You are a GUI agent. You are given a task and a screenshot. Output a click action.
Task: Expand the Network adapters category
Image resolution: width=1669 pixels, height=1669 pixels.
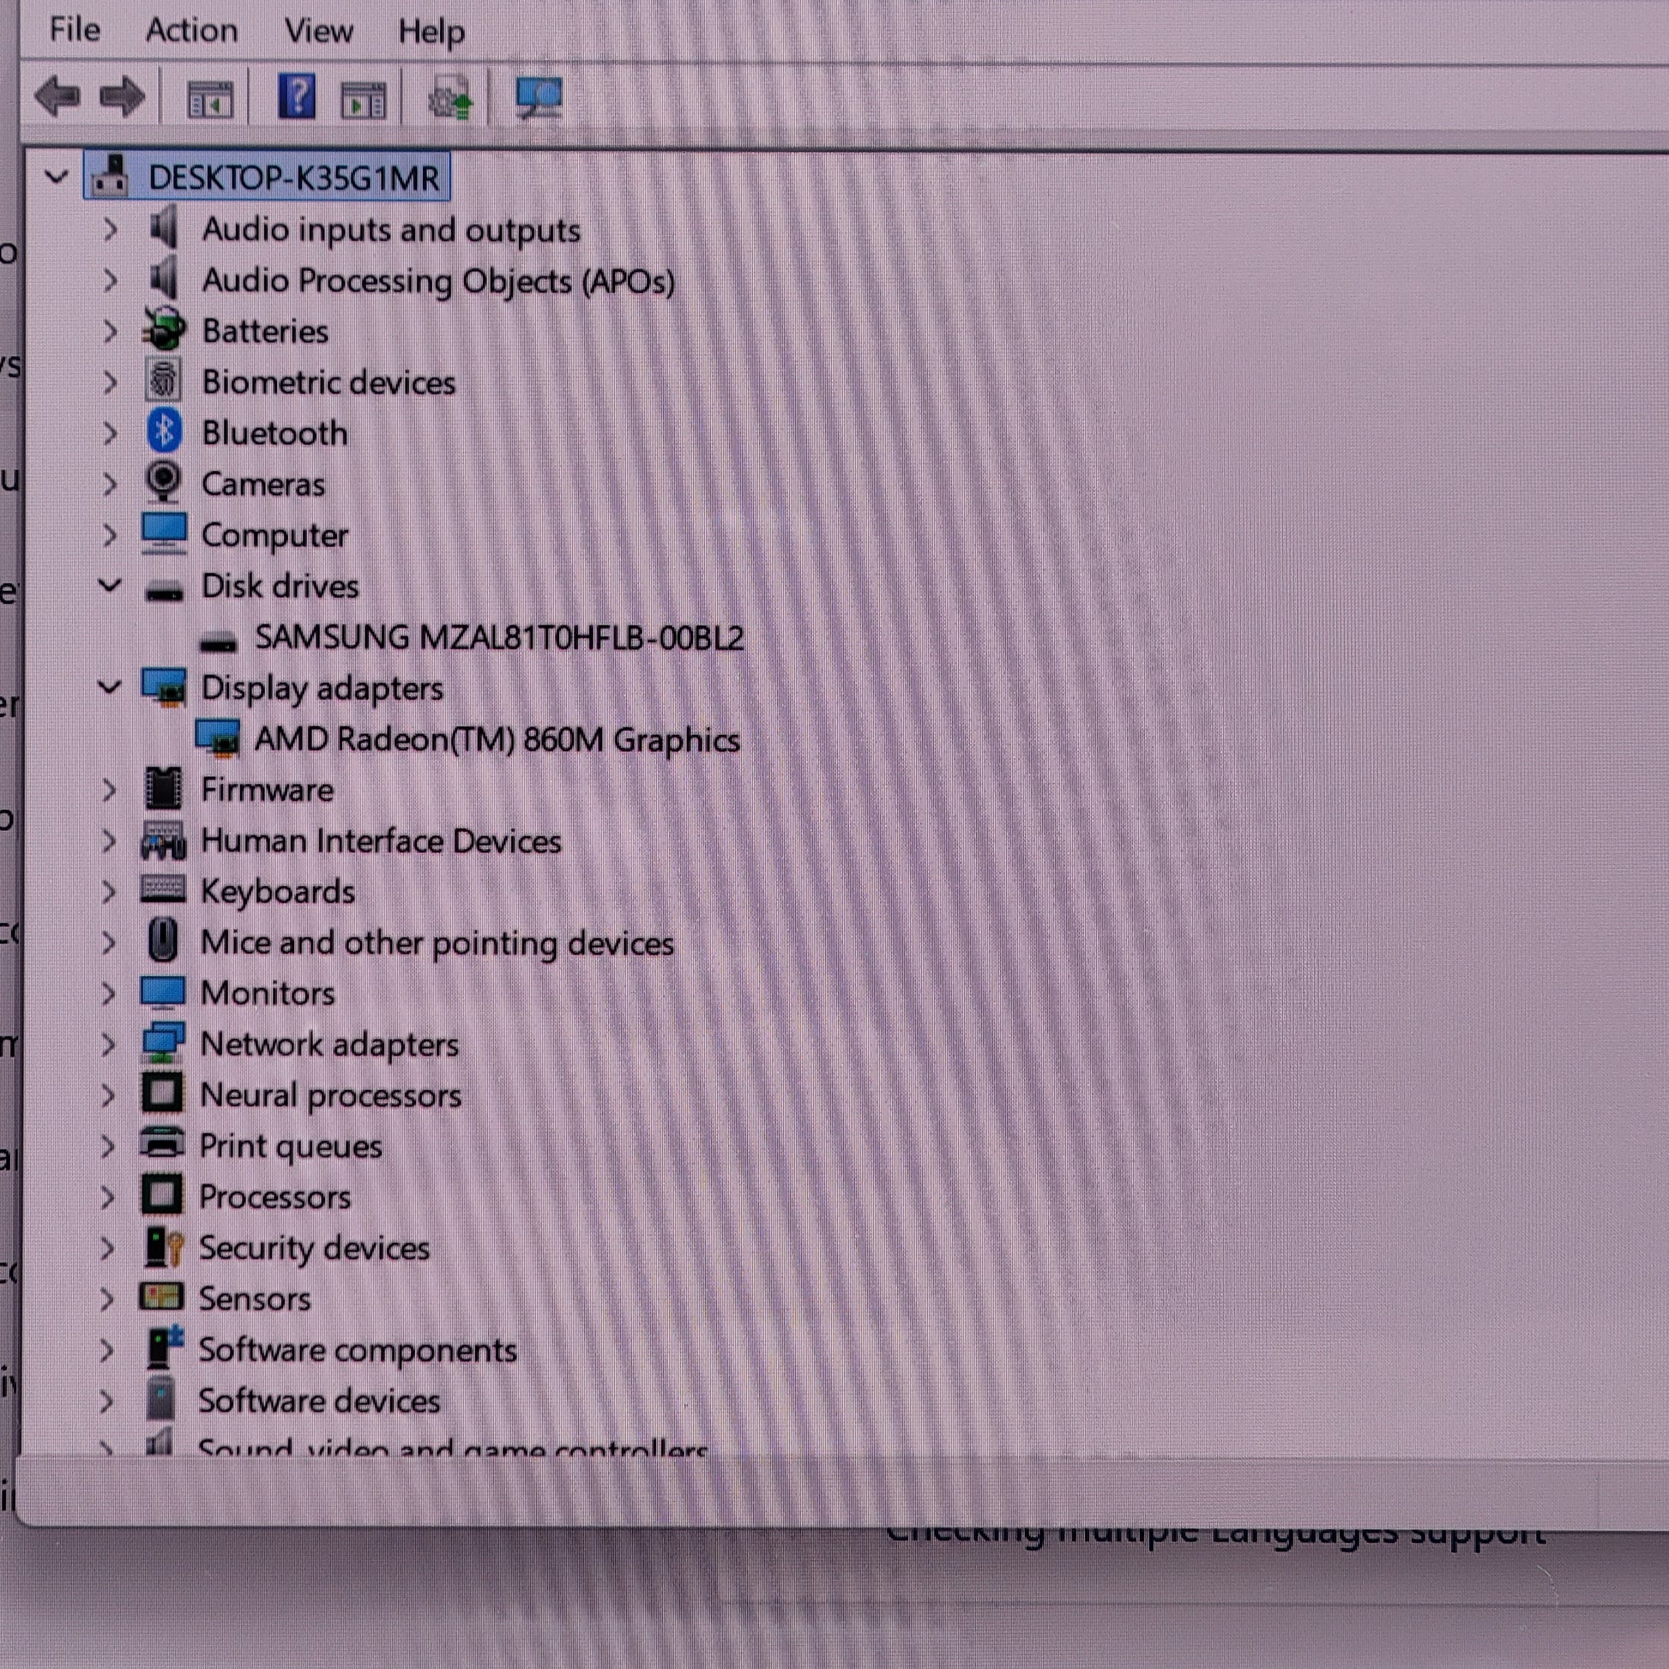pos(108,1045)
